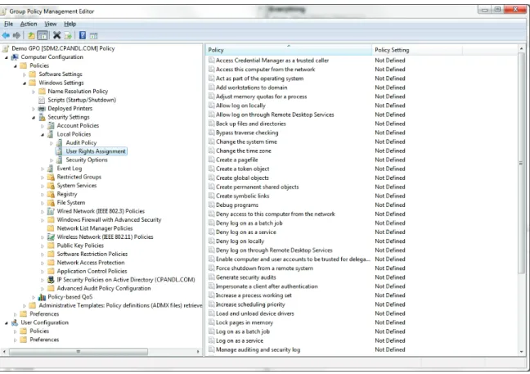Click the Up One Level folder icon

tap(31, 35)
